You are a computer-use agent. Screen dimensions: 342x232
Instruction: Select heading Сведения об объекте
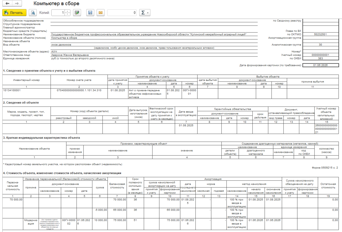tap(21, 103)
